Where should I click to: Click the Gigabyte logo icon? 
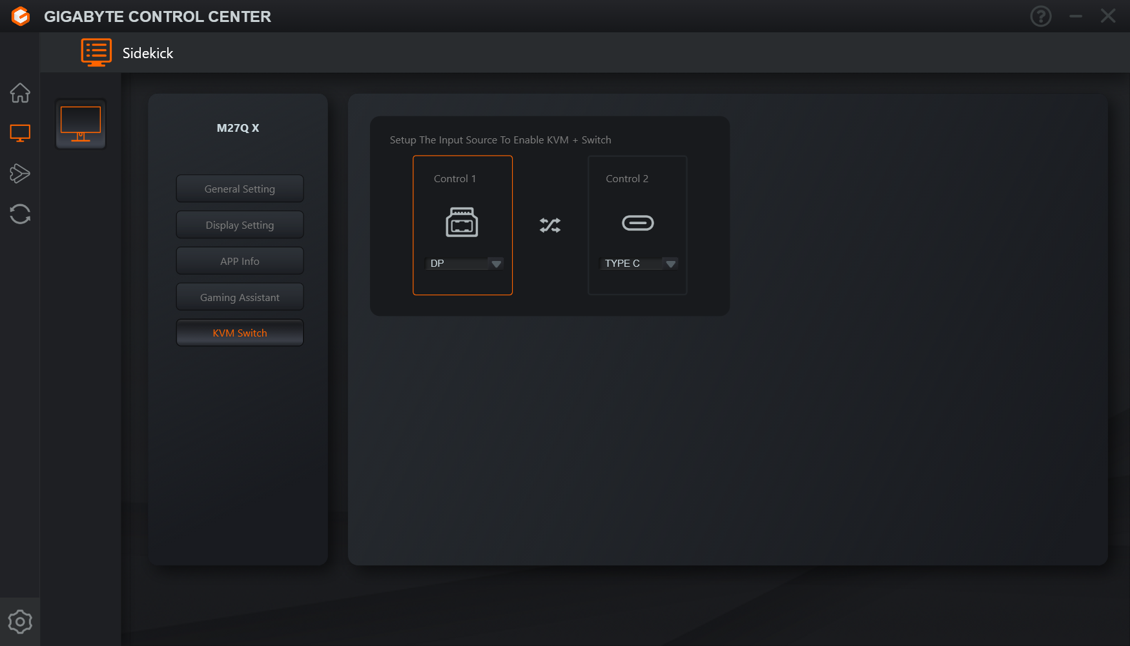[x=21, y=16]
